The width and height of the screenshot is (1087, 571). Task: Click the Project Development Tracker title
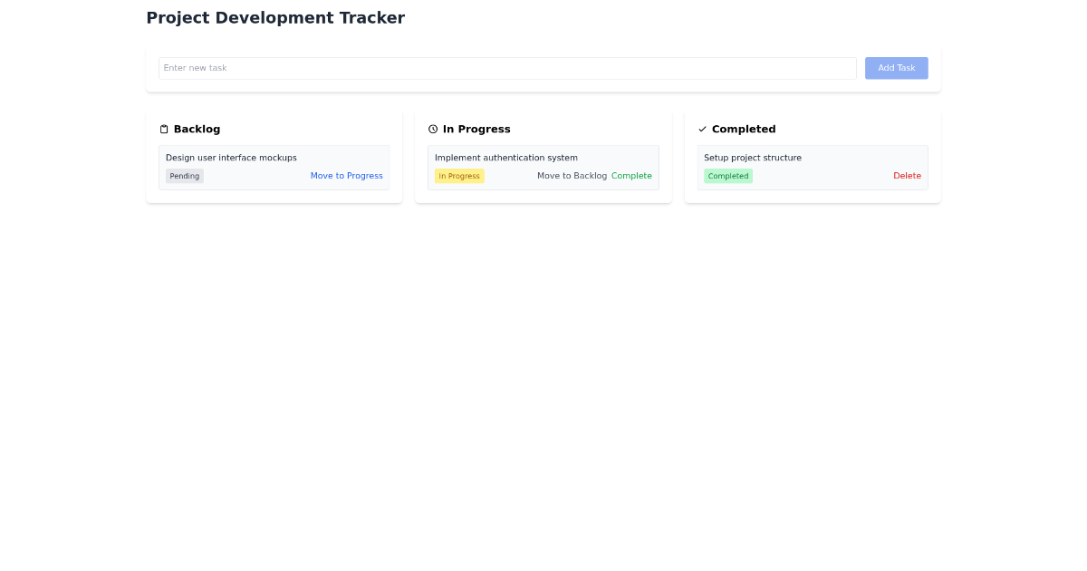tap(275, 17)
